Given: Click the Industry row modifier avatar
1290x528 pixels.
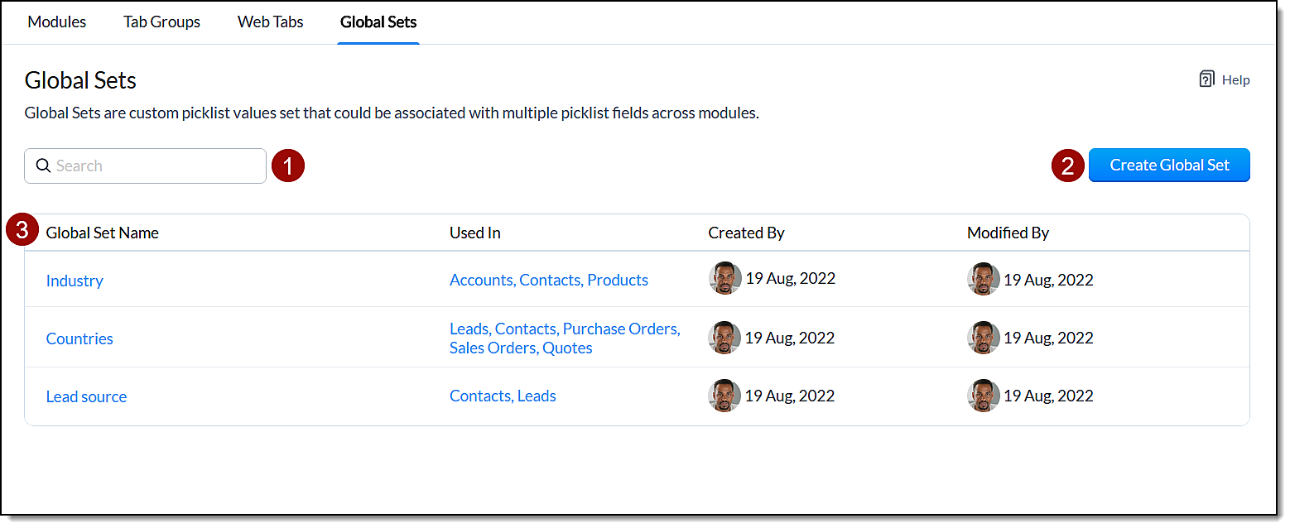Looking at the screenshot, I should pyautogui.click(x=984, y=279).
